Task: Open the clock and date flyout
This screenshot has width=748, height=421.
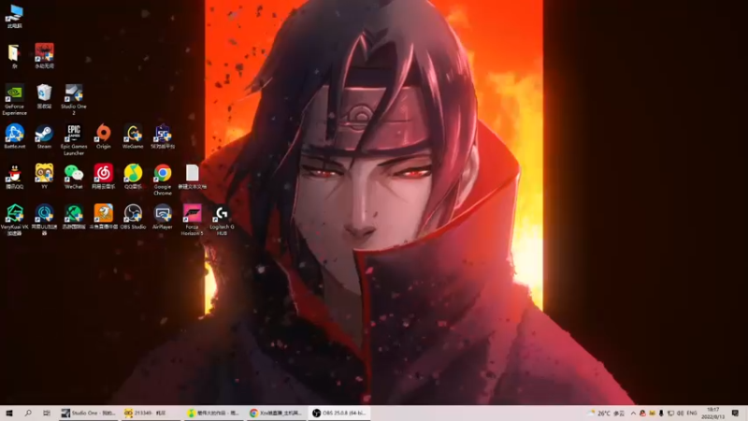Action: (x=713, y=413)
